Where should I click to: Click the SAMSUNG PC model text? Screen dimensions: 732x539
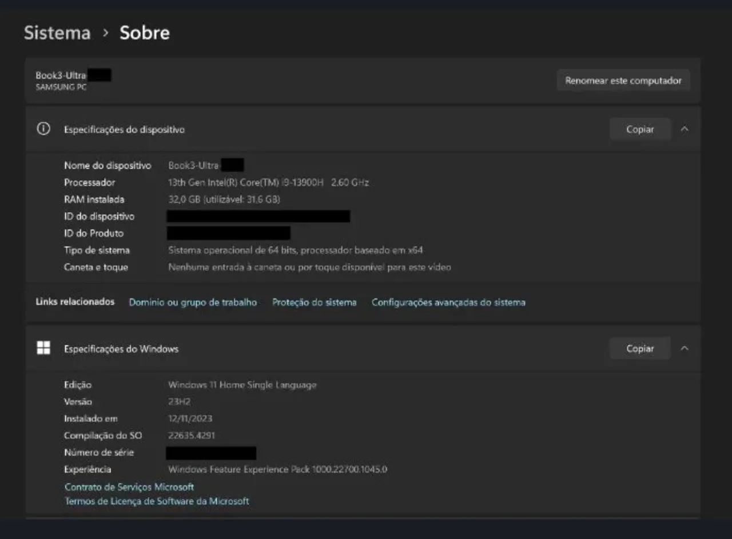point(61,87)
